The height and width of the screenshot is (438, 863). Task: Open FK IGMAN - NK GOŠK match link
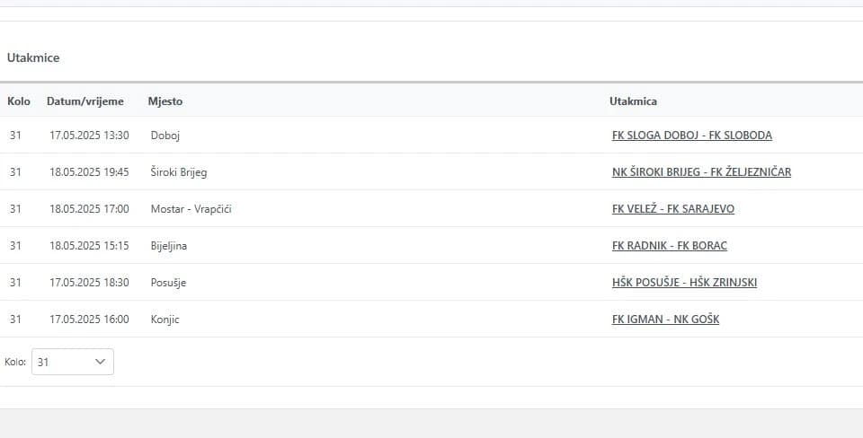[x=665, y=320]
